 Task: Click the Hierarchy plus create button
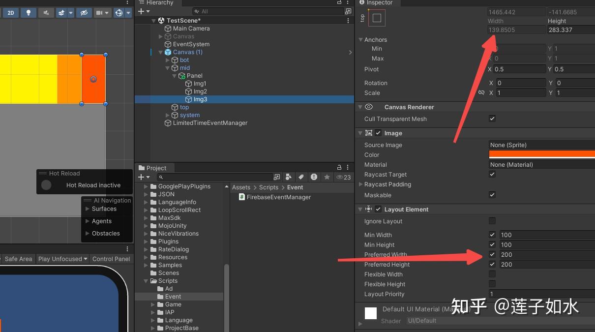pyautogui.click(x=143, y=11)
